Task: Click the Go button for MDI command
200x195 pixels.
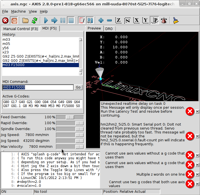Action: click(78, 87)
